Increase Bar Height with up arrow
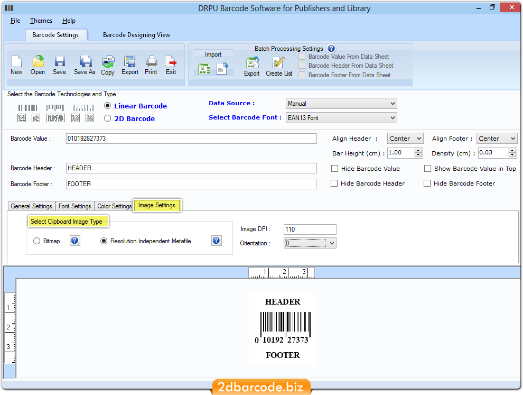Viewport: 523px width, 395px height. (x=418, y=151)
